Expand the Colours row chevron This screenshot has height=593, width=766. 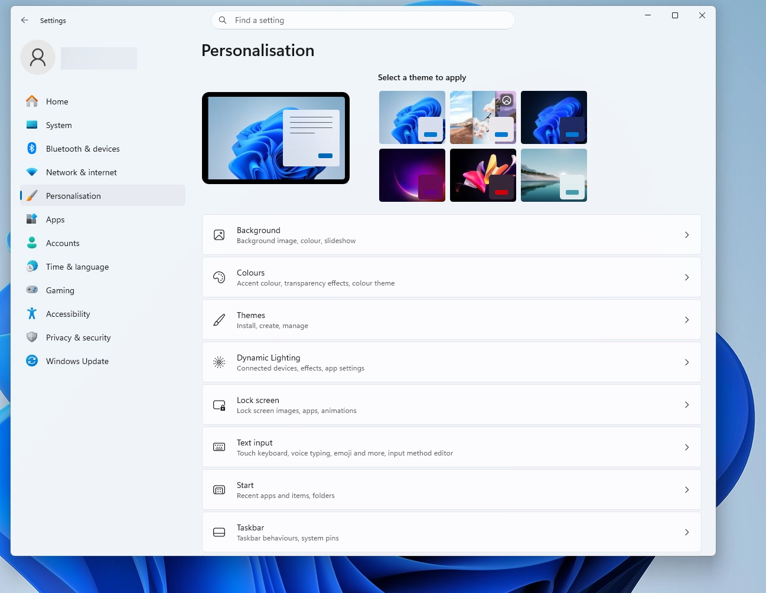(x=687, y=277)
